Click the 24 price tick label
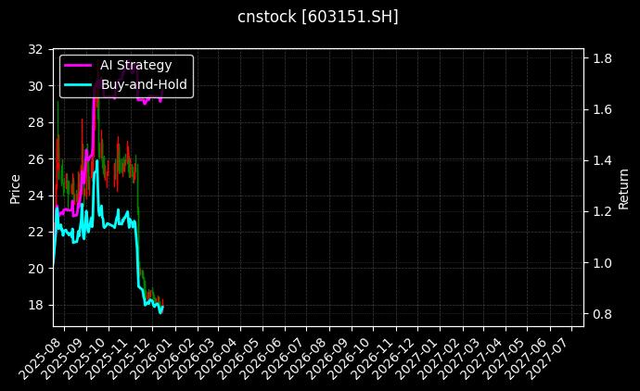640x391 pixels. pyautogui.click(x=36, y=195)
